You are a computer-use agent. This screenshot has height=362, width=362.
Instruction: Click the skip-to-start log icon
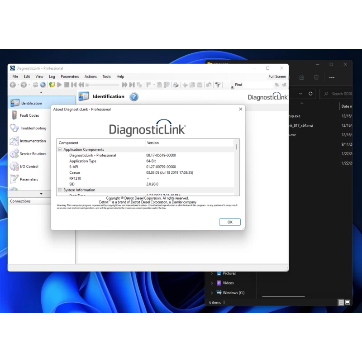pos(74,85)
